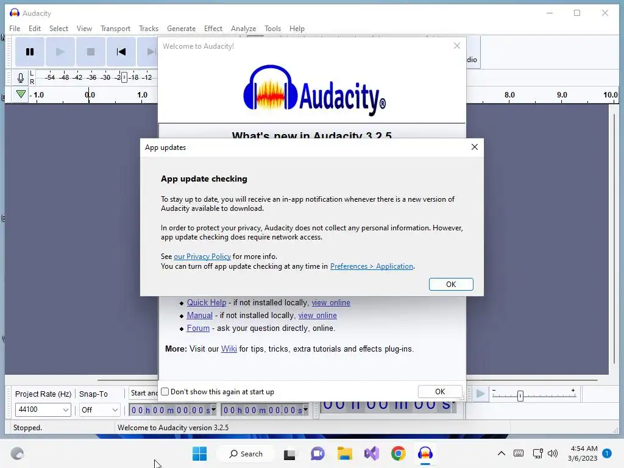The image size is (624, 468).
Task: Click the network tray icon
Action: [x=537, y=453]
